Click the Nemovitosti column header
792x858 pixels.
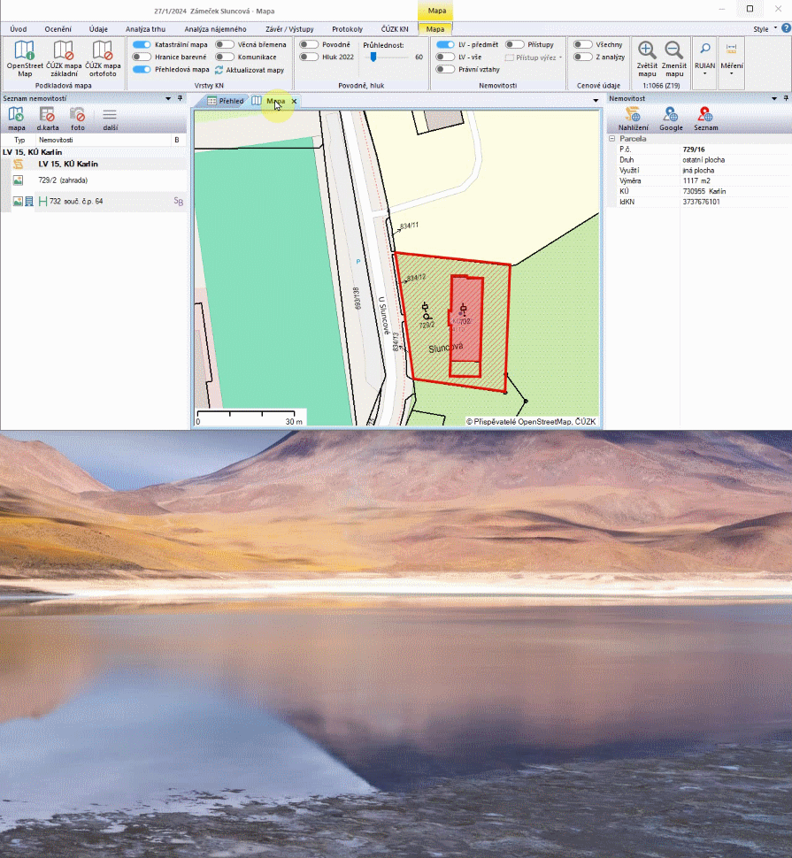coord(56,140)
